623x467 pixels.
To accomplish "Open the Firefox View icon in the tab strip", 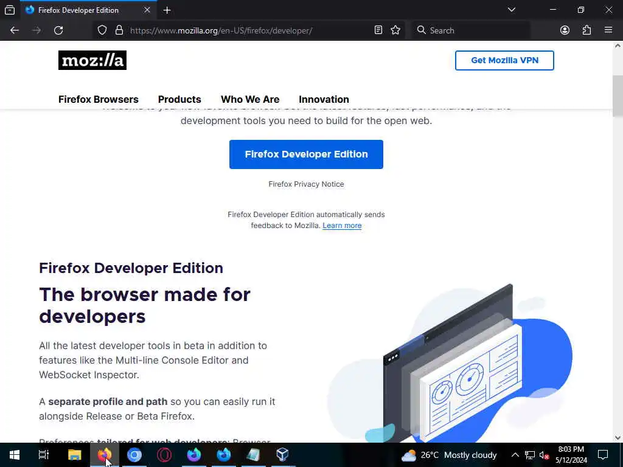I will click(10, 10).
